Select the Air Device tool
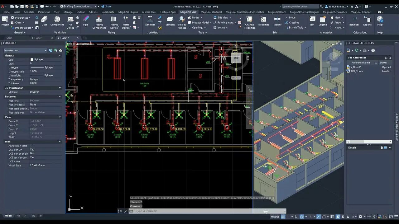Screen dimensions: 399x224 [x=70, y=23]
